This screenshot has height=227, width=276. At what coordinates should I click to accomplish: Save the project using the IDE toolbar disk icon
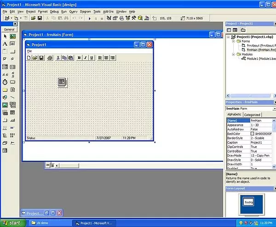[x=40, y=18]
